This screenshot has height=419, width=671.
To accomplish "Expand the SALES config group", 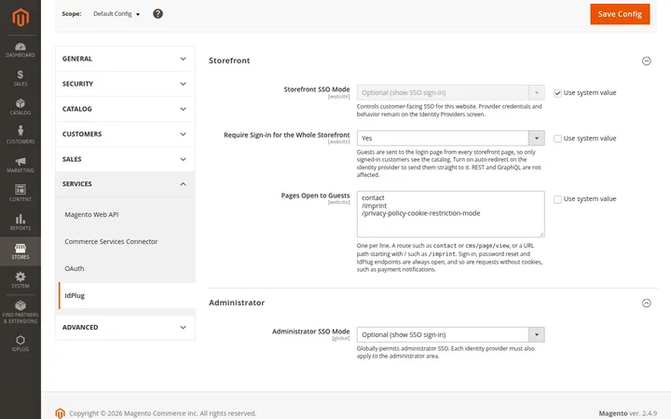I will click(x=125, y=159).
